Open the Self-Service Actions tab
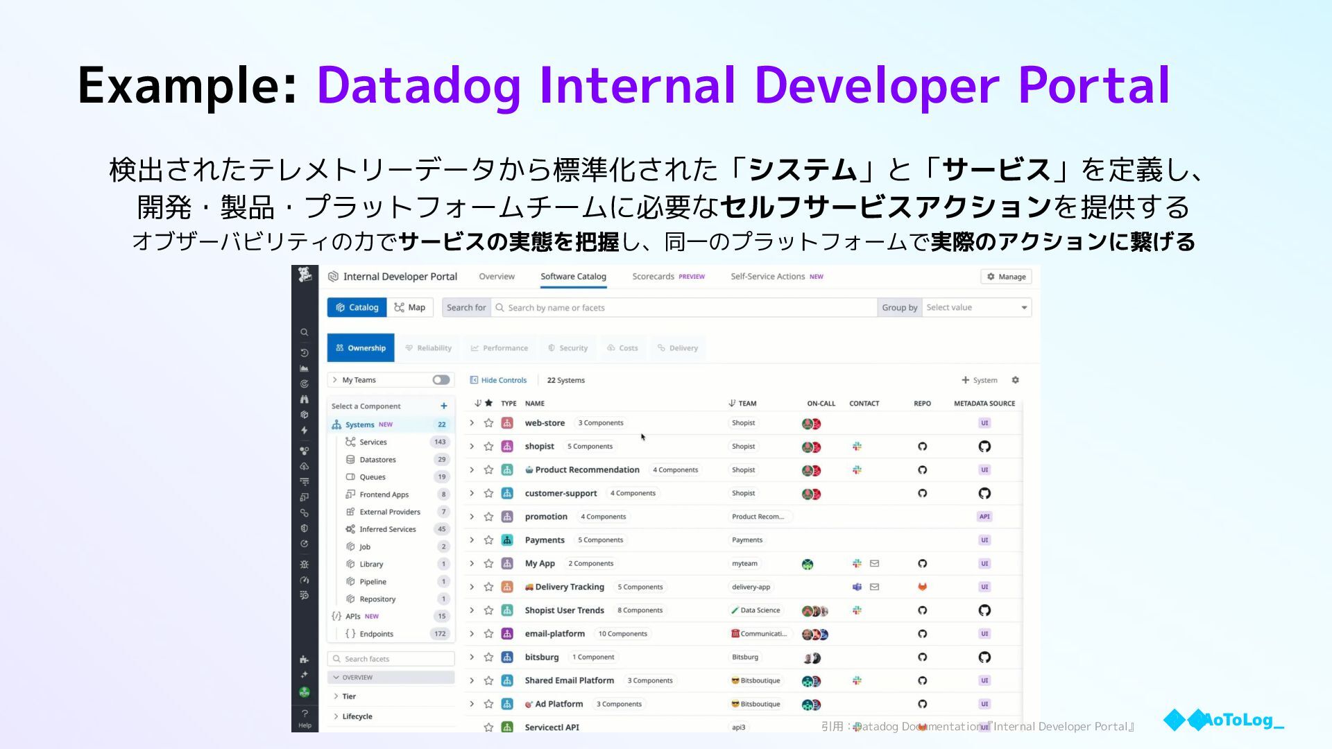The image size is (1332, 749). pyautogui.click(x=776, y=277)
